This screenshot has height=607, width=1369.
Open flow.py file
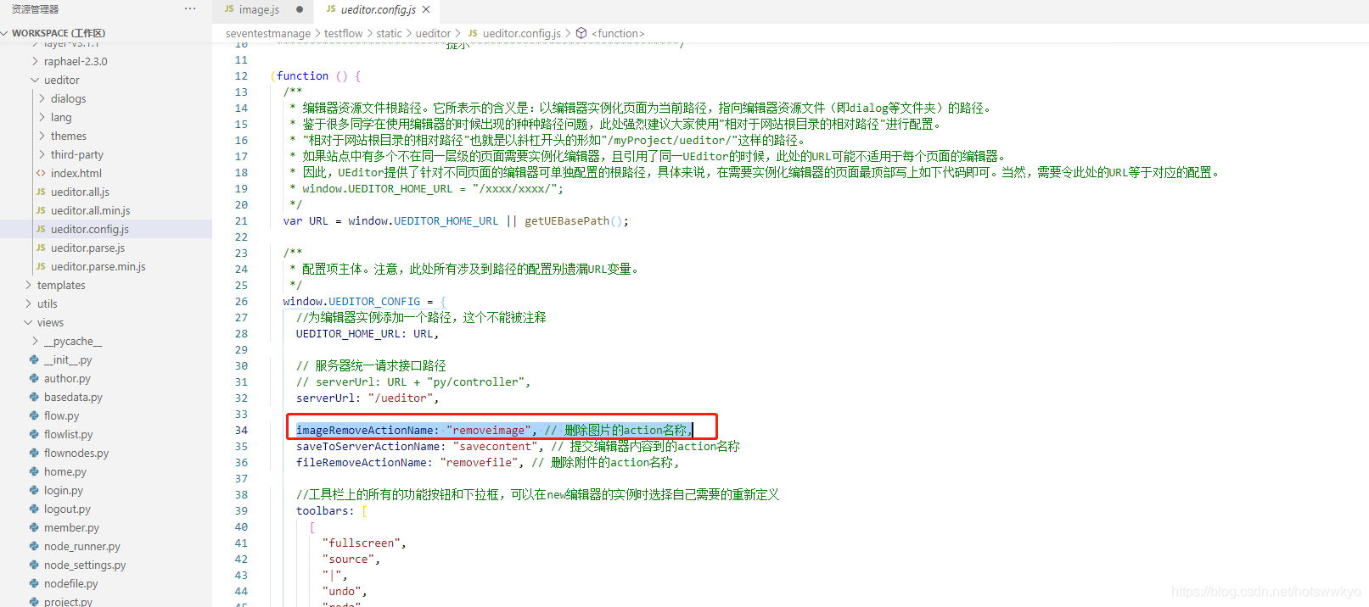coord(61,415)
